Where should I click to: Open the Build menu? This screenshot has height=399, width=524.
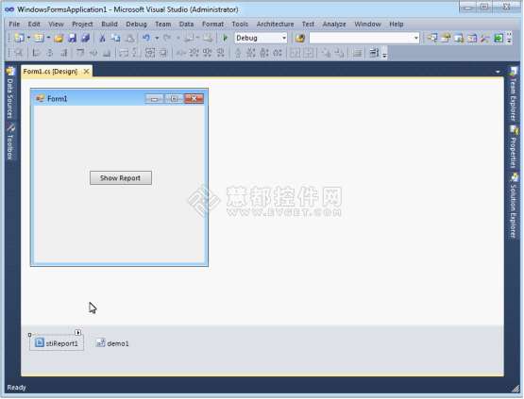(x=110, y=24)
